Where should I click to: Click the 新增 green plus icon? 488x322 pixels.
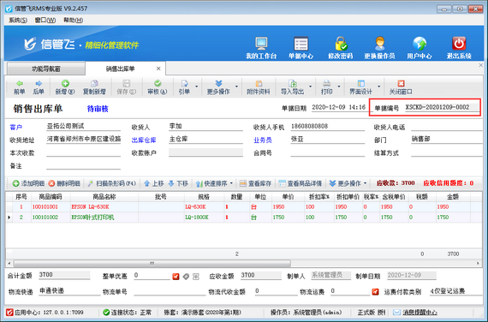(x=65, y=83)
